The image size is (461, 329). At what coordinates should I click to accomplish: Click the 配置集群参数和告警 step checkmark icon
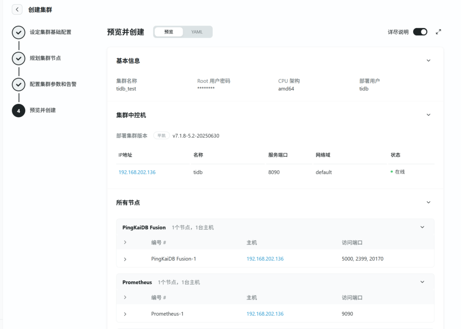click(x=18, y=85)
